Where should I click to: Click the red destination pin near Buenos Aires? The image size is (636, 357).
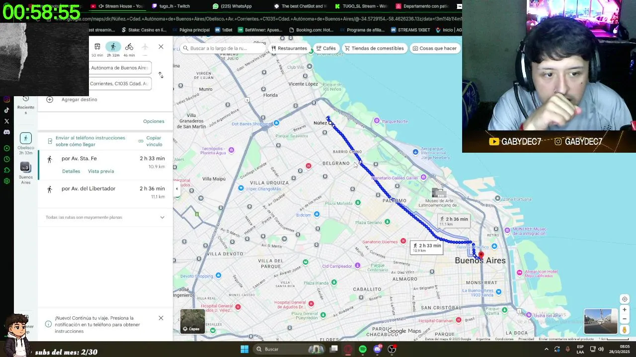(480, 254)
